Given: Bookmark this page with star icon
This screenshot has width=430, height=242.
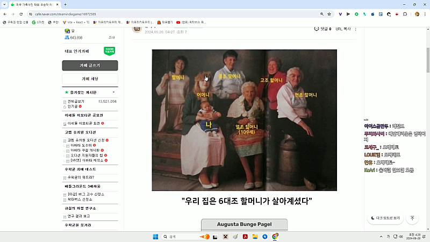Looking at the screenshot, I should pyautogui.click(x=329, y=14).
